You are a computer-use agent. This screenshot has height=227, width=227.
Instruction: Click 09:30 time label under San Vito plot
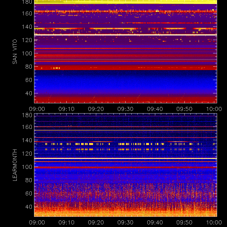tap(125, 109)
